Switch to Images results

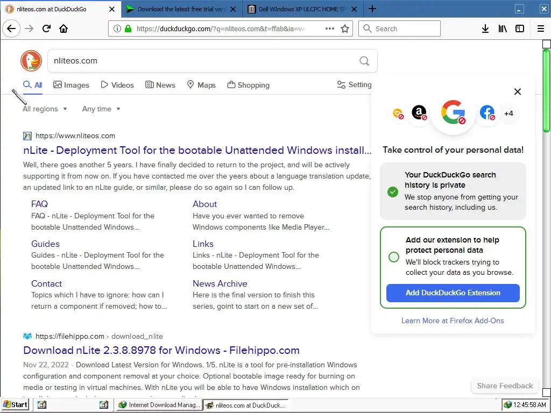click(x=72, y=85)
